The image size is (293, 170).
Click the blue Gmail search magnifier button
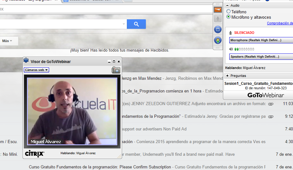point(136,24)
